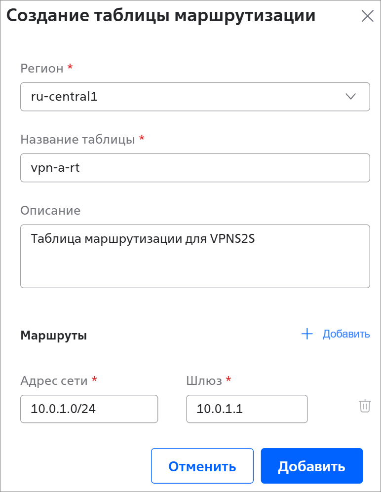Close the routing table creation dialog

pyautogui.click(x=367, y=16)
